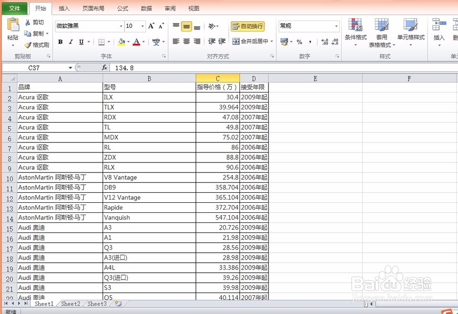Toggle Wrap Text (自动换行)

pos(247,26)
